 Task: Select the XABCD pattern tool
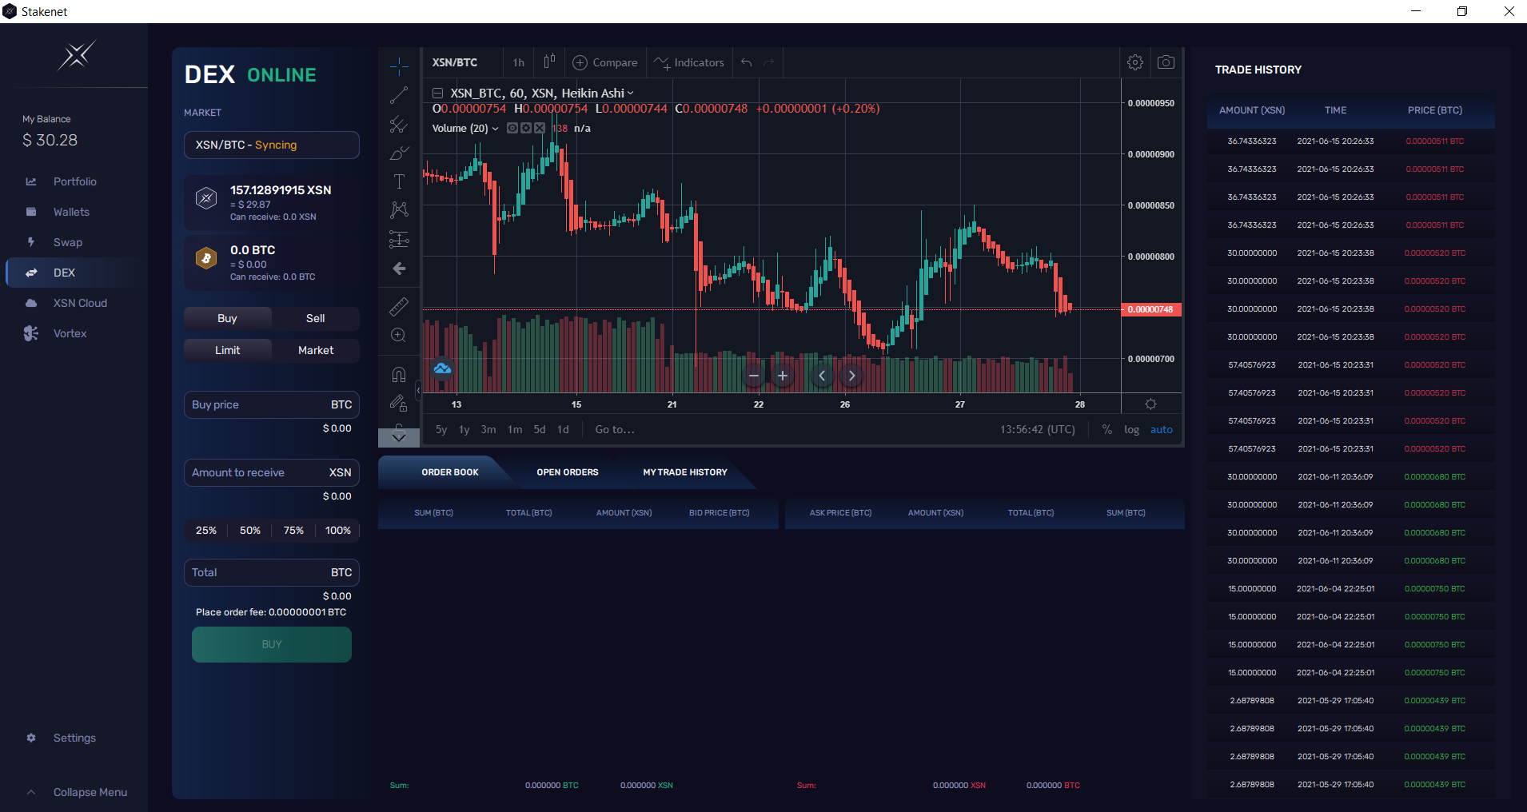[x=399, y=210]
